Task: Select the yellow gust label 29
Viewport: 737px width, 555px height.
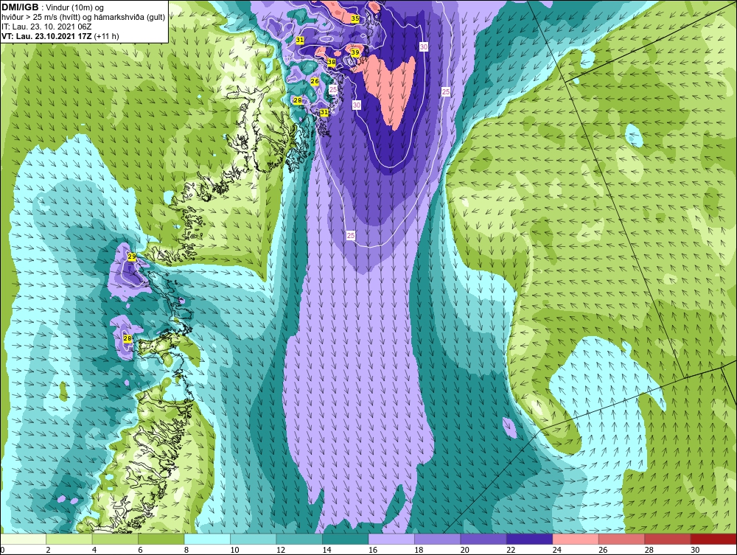Action: pyautogui.click(x=132, y=256)
